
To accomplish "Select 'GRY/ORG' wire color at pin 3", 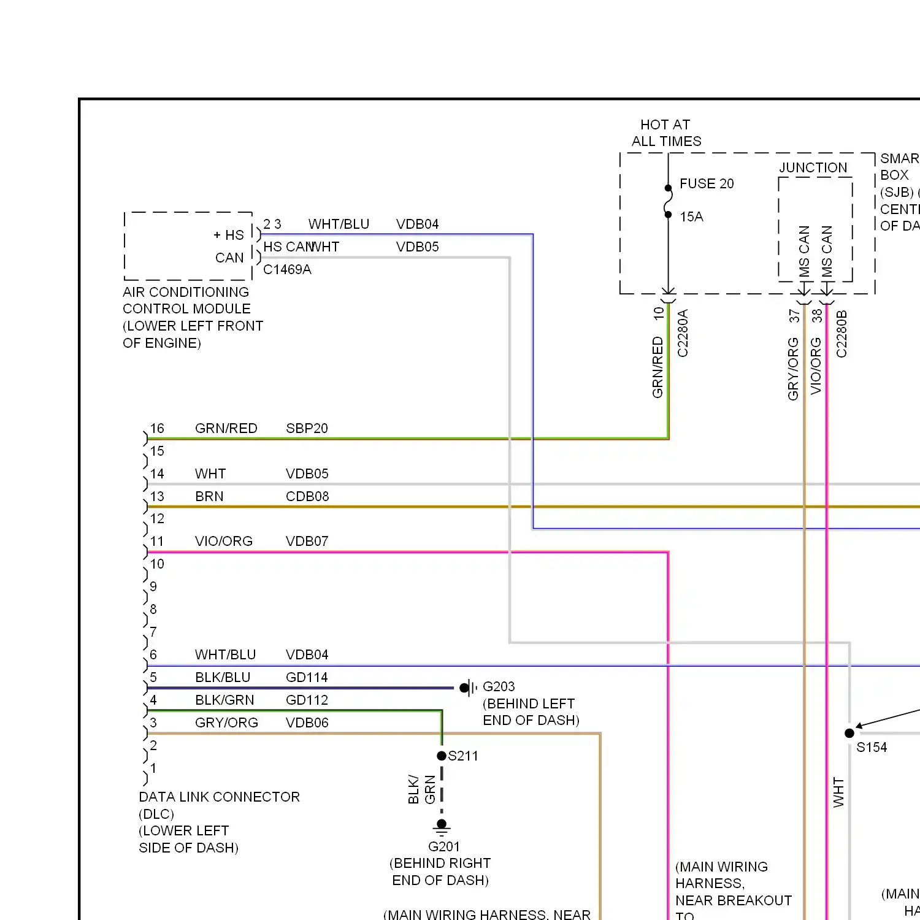I will click(x=226, y=723).
